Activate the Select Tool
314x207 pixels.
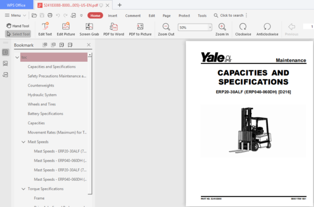pos(18,34)
